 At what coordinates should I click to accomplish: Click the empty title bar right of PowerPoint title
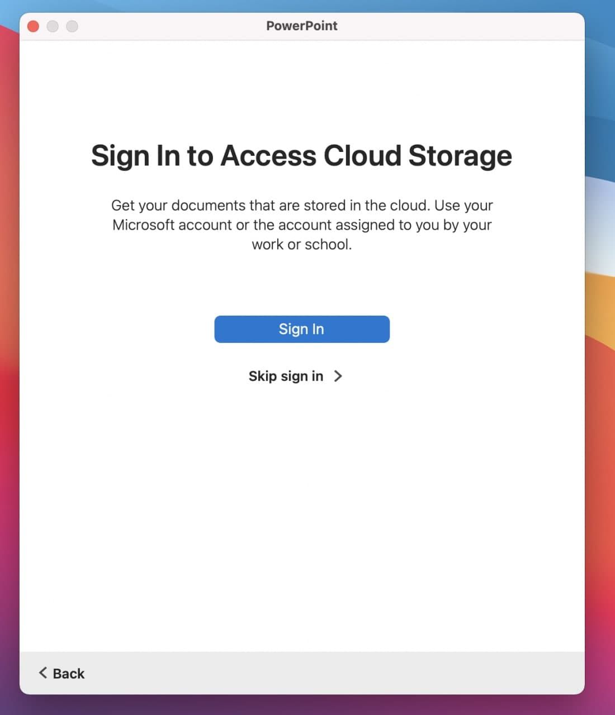click(x=458, y=26)
